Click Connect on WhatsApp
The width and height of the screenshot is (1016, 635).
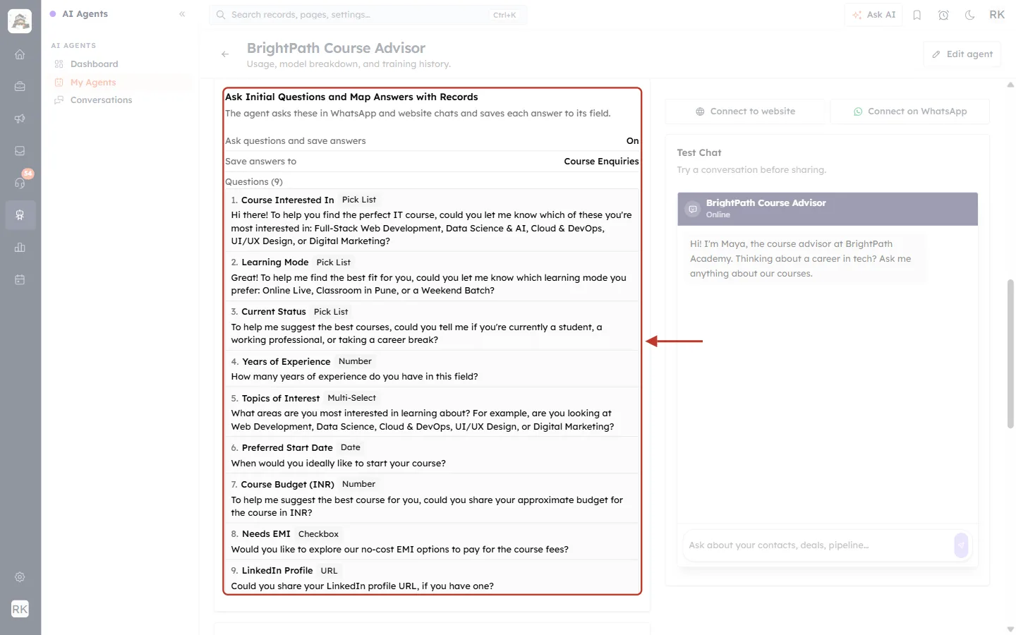[909, 111]
